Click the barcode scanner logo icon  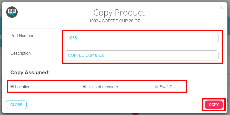12,12
